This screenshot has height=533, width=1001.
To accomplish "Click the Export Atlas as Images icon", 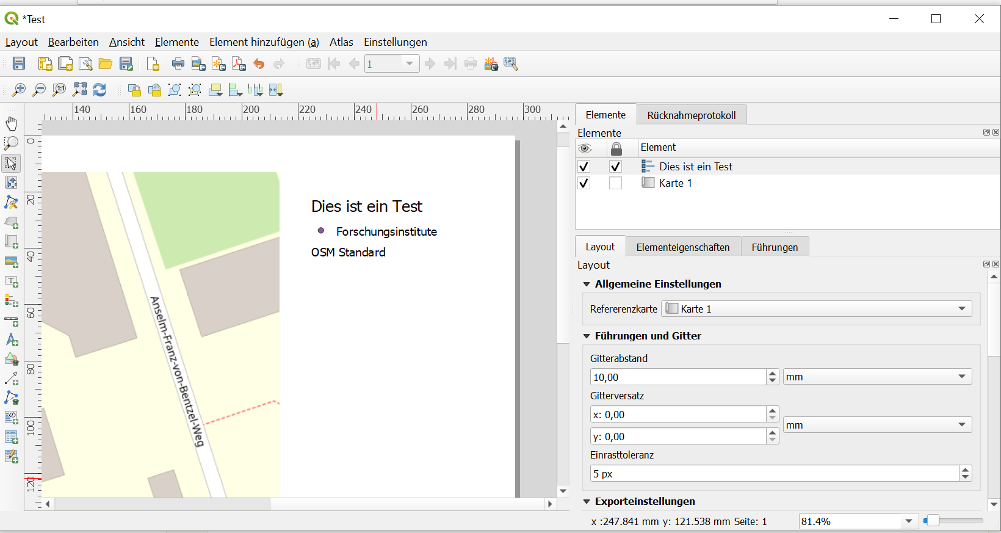I will click(491, 63).
